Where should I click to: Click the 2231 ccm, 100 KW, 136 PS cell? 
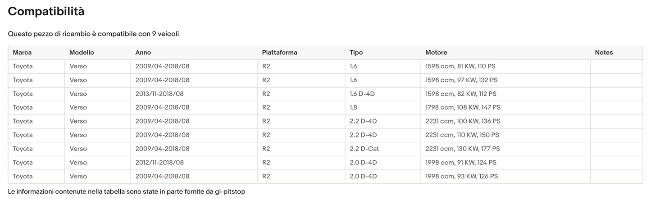tap(463, 121)
